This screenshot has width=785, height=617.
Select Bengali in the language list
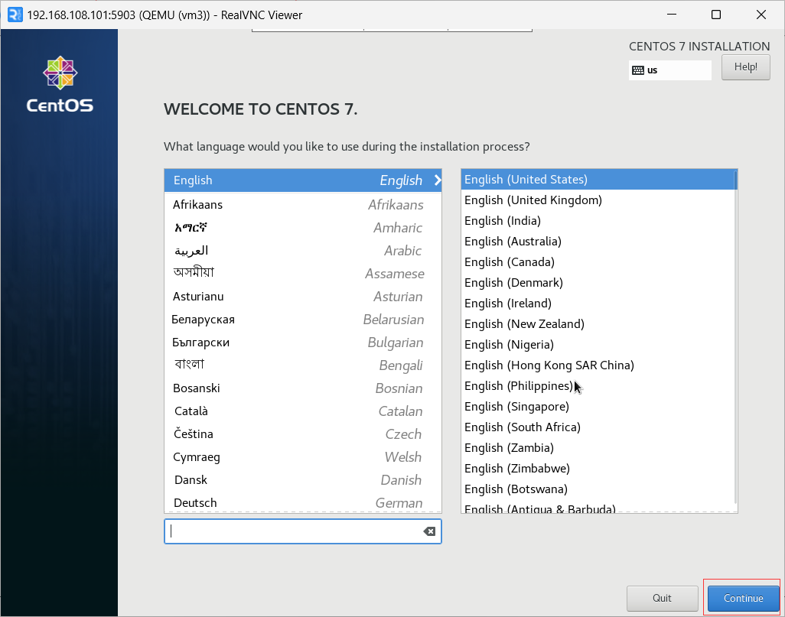[302, 365]
